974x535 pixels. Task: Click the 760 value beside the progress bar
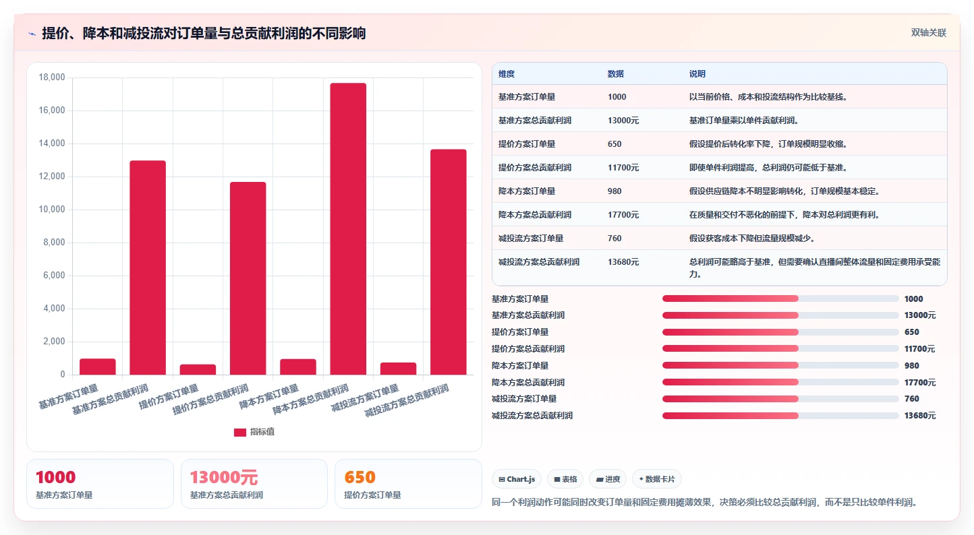pyautogui.click(x=911, y=399)
